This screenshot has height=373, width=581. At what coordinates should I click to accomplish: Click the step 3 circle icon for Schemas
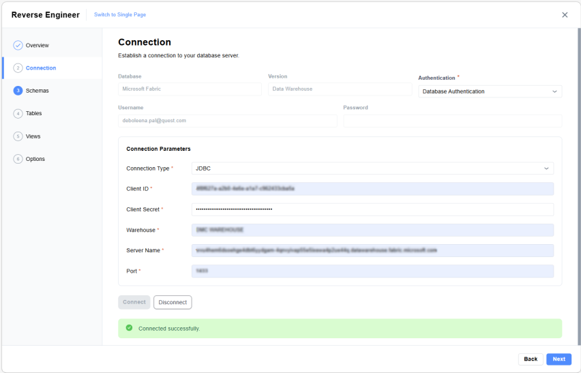point(18,91)
